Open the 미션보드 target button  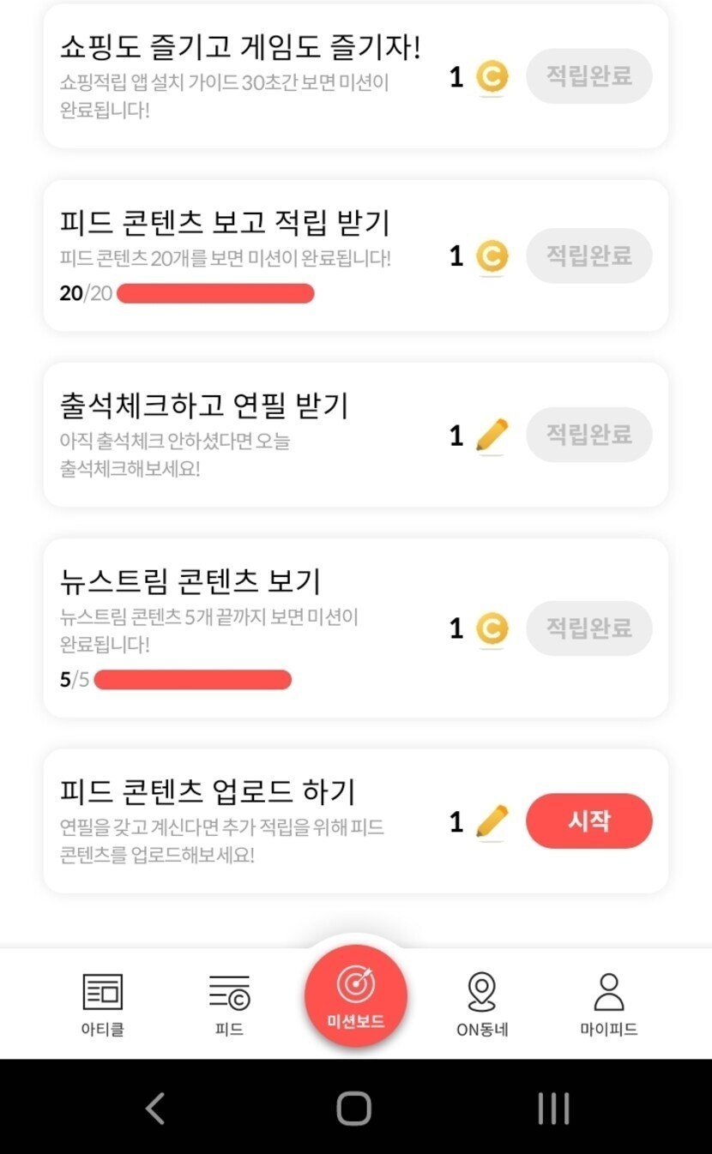click(355, 995)
